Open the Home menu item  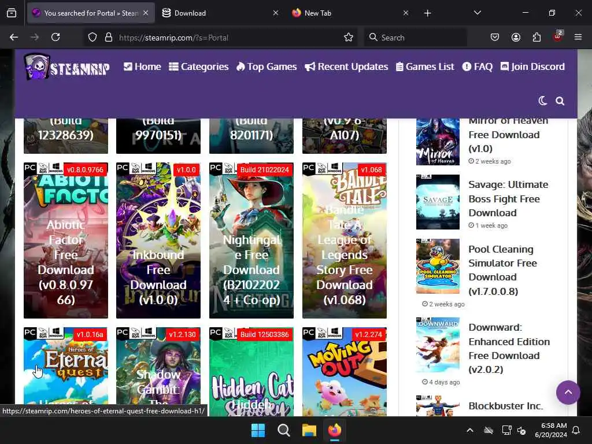pos(142,67)
